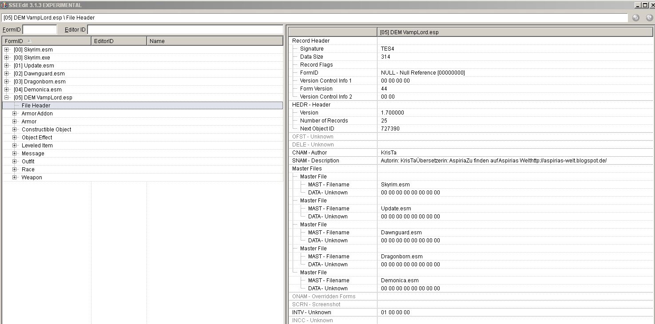655x324 pixels.
Task: Select the File Header tree item
Action: click(x=36, y=106)
